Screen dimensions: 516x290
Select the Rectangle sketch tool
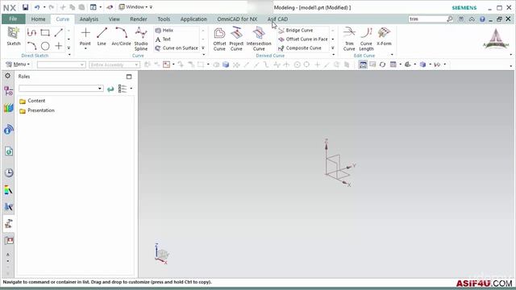click(45, 32)
